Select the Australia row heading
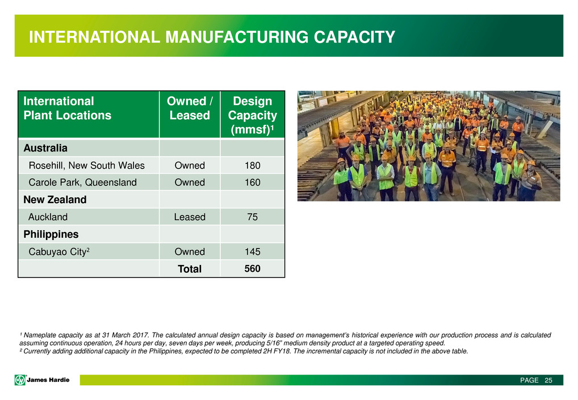The image size is (578, 400). pyautogui.click(x=45, y=148)
